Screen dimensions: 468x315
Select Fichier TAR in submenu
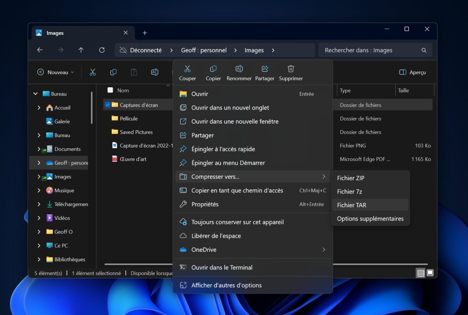pyautogui.click(x=370, y=205)
